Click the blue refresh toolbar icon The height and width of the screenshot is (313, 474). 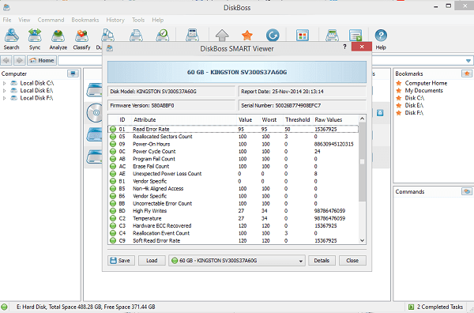point(273,35)
